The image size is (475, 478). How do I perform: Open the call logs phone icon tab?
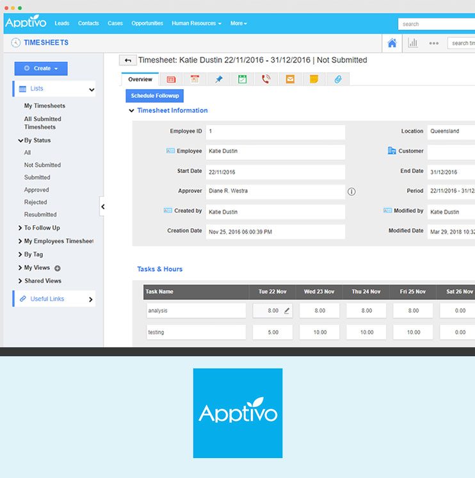click(x=266, y=79)
